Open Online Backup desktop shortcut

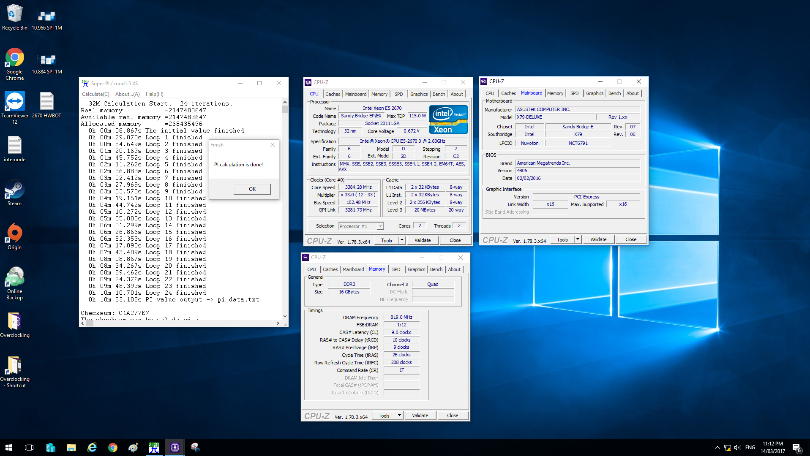[14, 283]
